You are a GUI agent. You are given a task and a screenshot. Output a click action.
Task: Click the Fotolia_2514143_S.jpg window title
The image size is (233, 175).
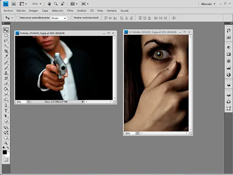tap(43, 33)
